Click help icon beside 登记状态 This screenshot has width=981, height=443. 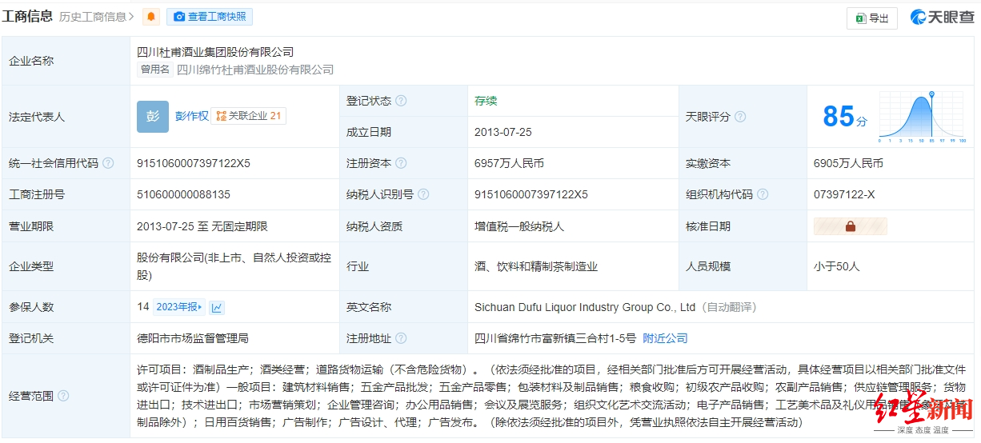401,101
